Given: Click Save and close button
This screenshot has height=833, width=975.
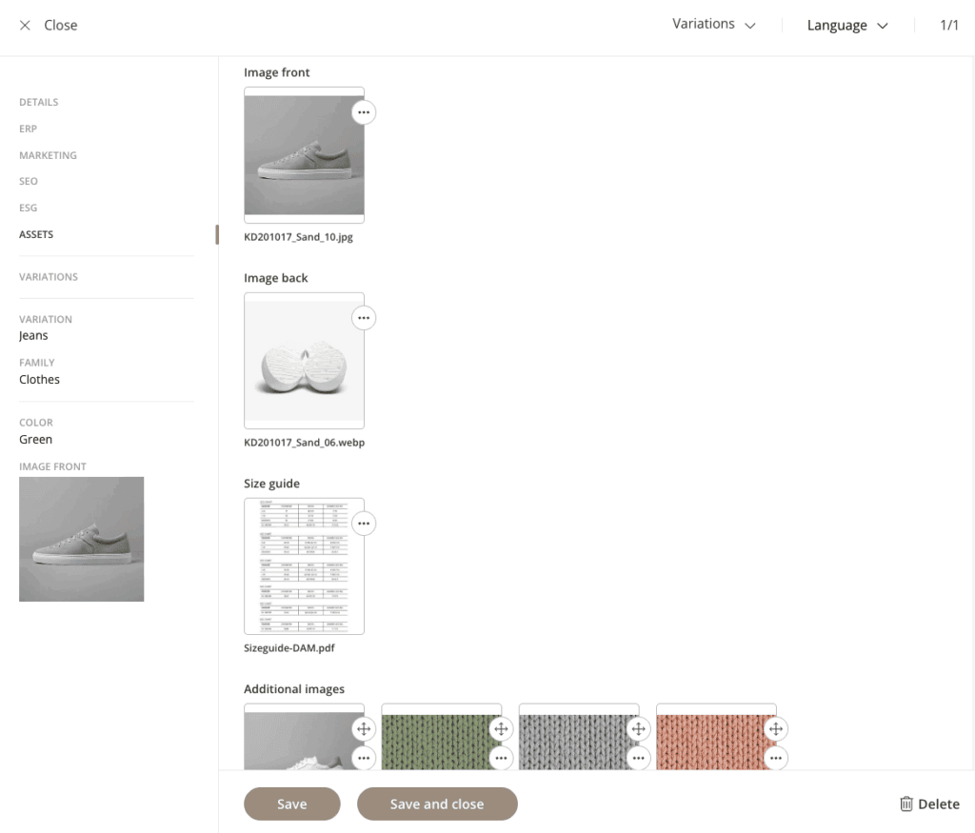Looking at the screenshot, I should click(x=437, y=804).
